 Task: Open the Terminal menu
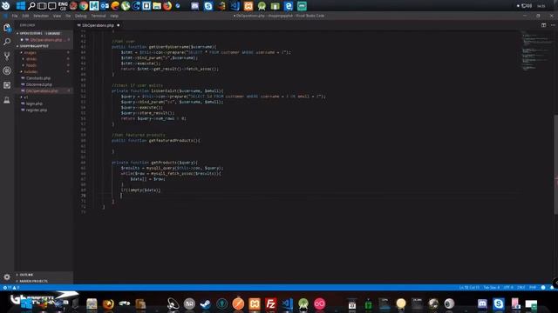coord(99,16)
